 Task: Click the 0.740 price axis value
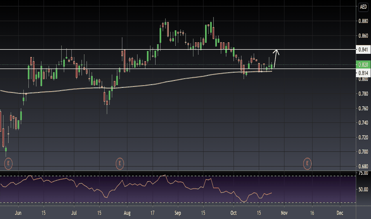click(363, 123)
